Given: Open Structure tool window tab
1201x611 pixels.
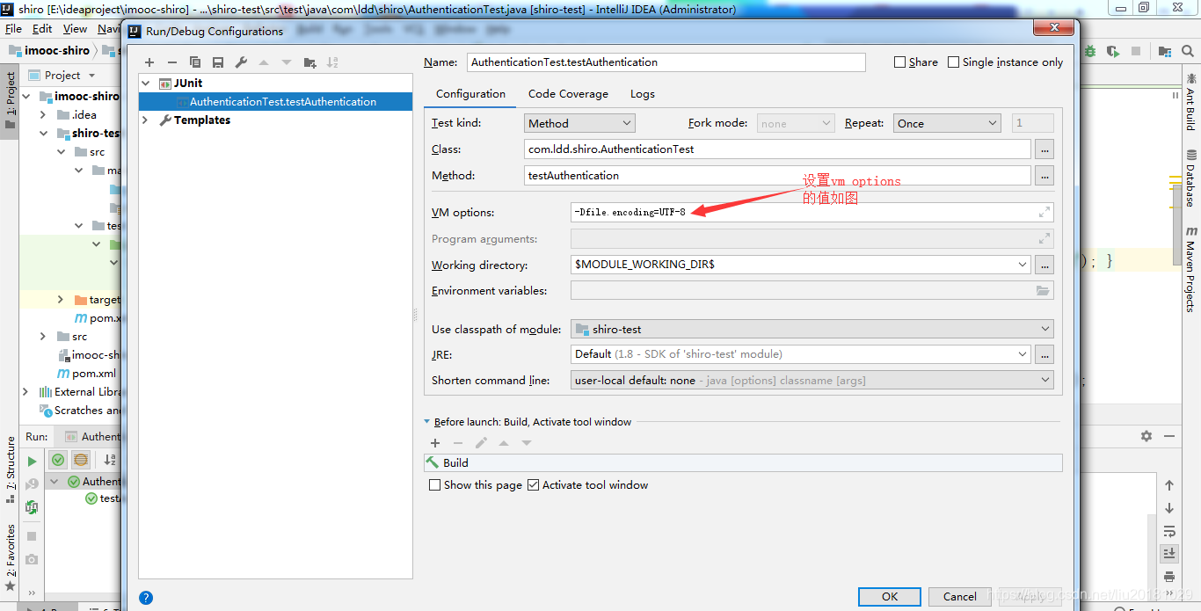Looking at the screenshot, I should [x=10, y=470].
